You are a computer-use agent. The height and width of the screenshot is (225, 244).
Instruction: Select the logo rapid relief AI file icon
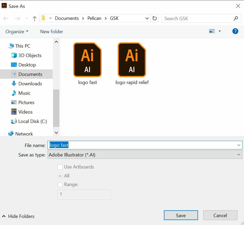point(132,60)
